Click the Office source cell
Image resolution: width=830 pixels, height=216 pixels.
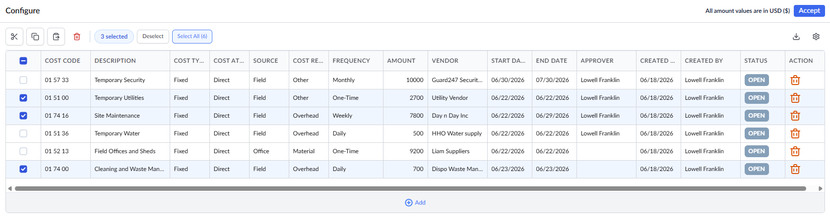tap(269, 151)
